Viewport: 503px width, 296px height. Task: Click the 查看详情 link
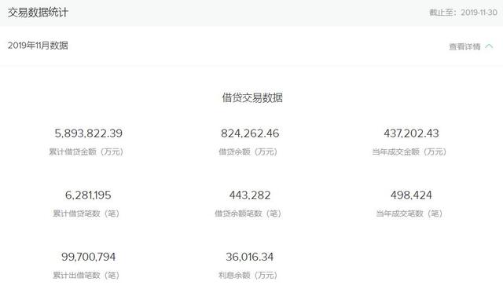(464, 47)
